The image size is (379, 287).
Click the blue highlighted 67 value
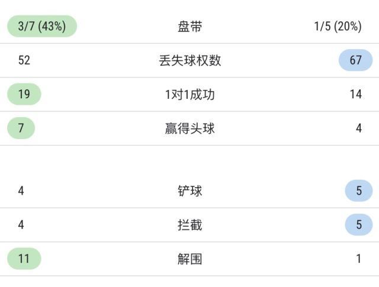point(355,60)
